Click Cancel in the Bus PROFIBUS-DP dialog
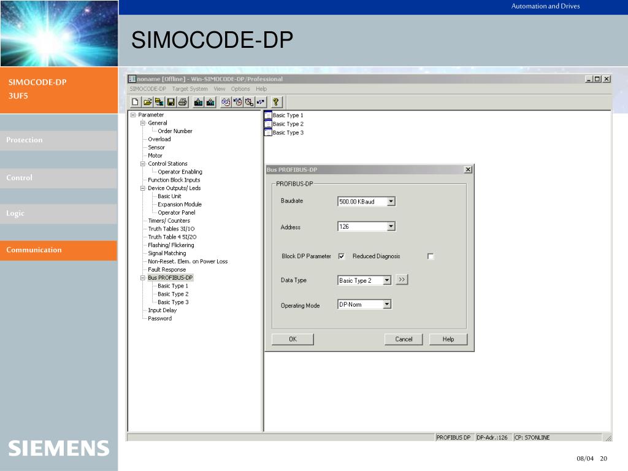The height and width of the screenshot is (471, 628). [404, 339]
